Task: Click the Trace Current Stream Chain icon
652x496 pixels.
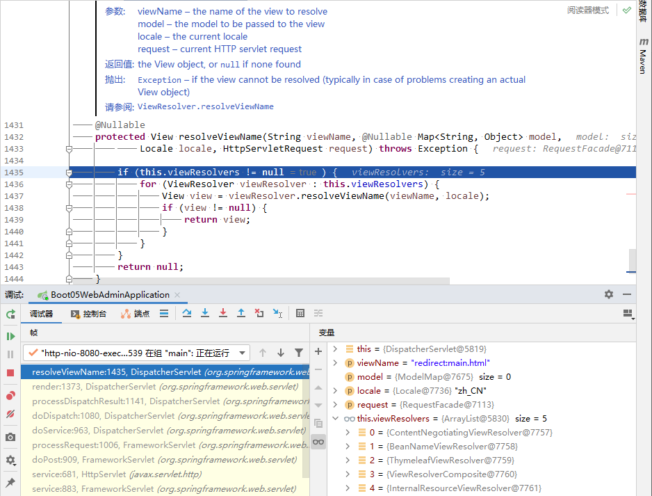Action: (318, 313)
